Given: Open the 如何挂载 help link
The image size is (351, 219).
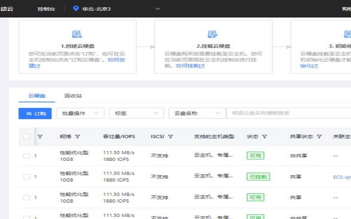Looking at the screenshot, I should coord(190,66).
